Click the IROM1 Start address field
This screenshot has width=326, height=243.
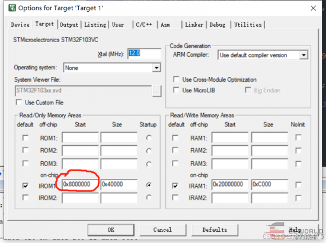(80, 184)
